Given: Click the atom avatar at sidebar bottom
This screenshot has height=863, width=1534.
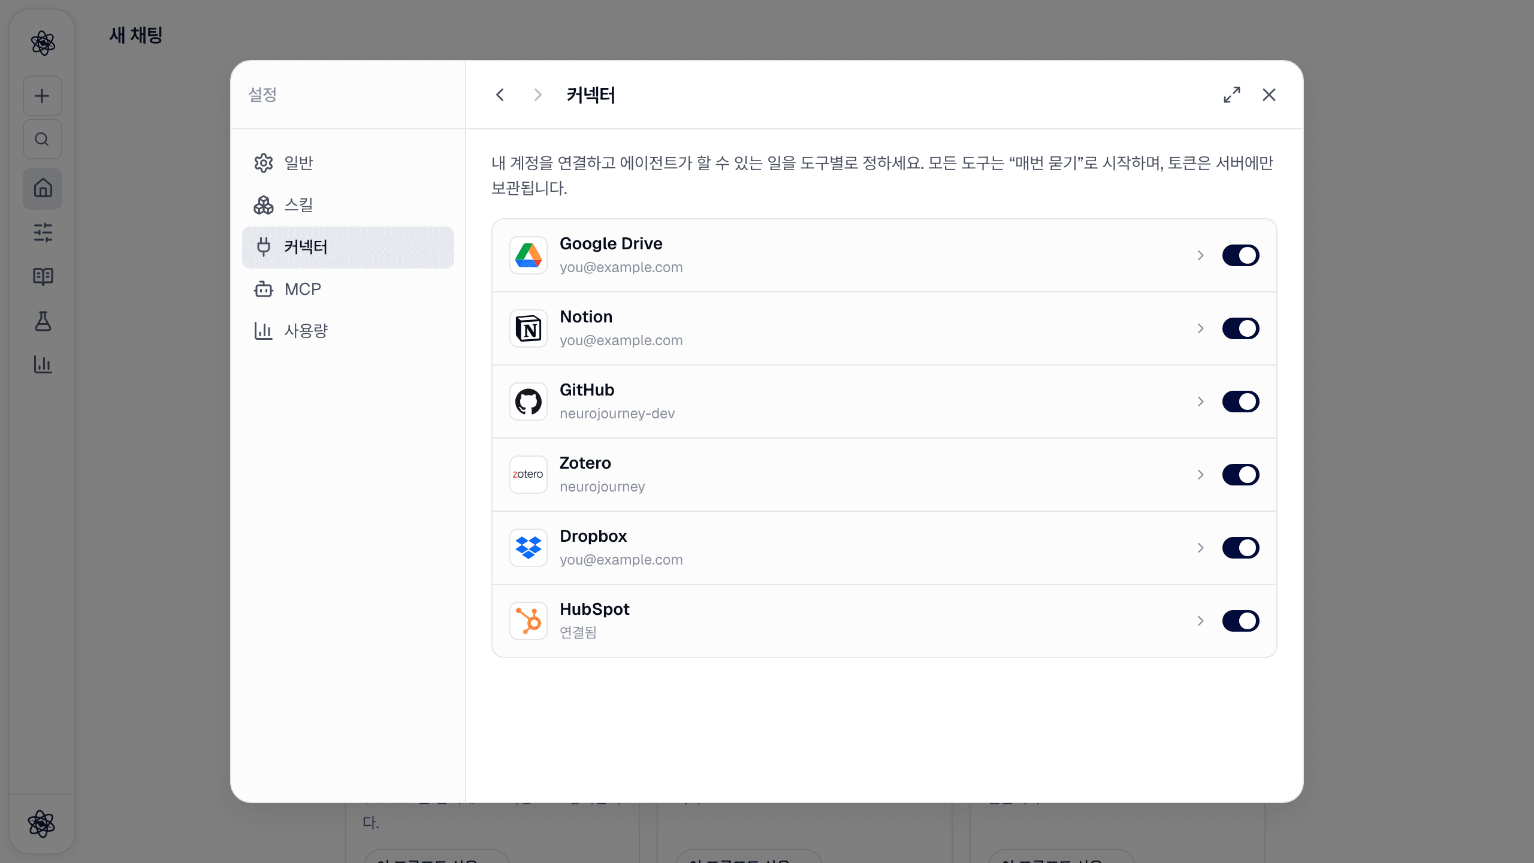Looking at the screenshot, I should 42,823.
